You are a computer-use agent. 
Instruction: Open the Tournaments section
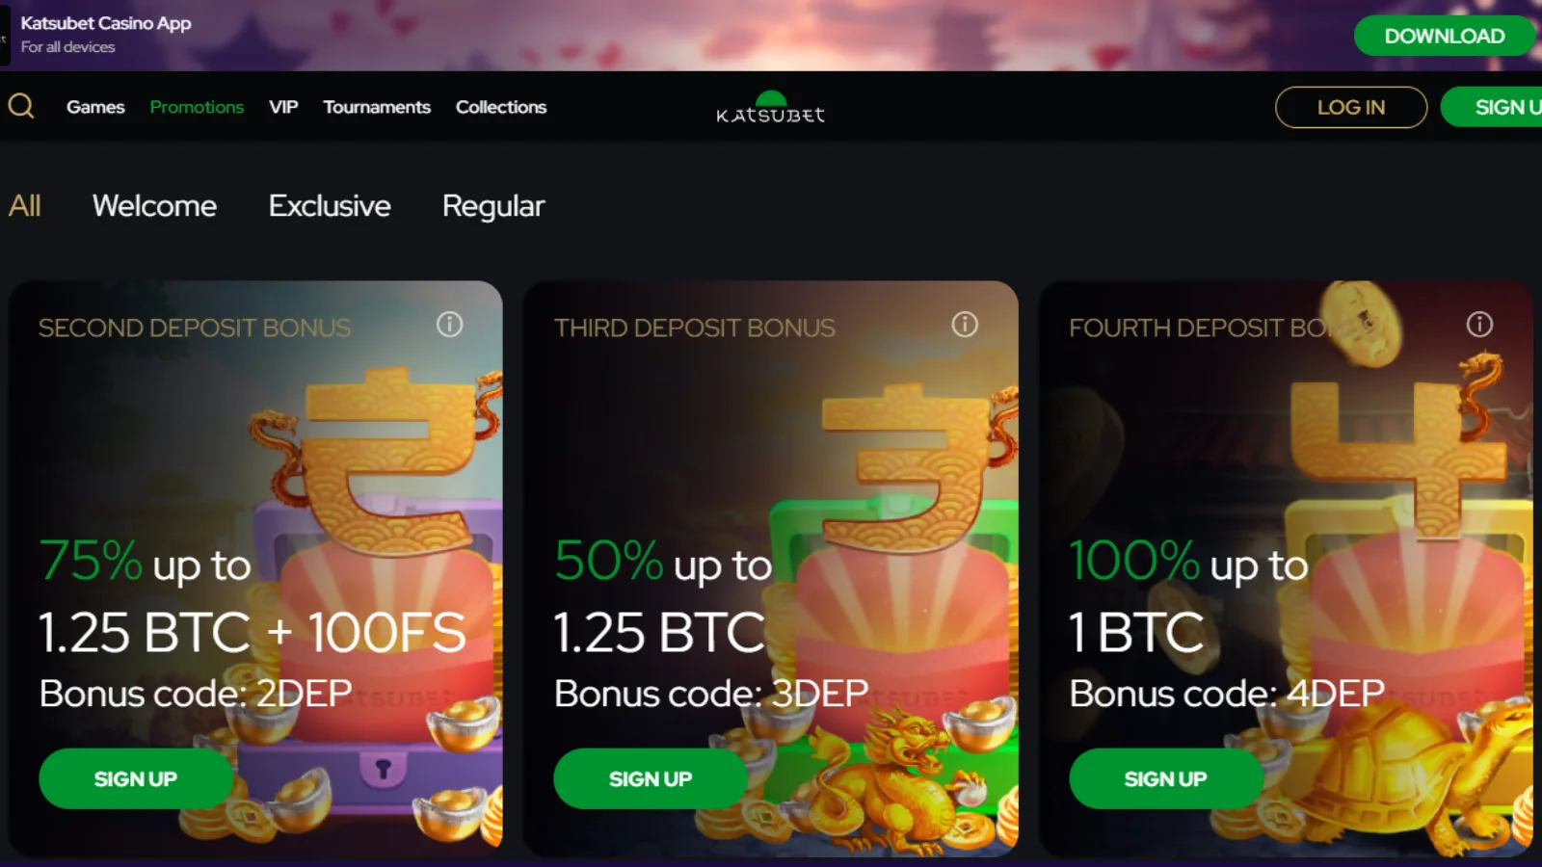coord(377,107)
